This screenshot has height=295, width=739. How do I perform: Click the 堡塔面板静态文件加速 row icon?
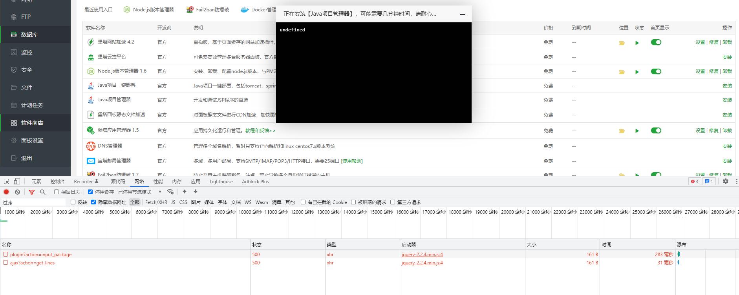coord(91,115)
